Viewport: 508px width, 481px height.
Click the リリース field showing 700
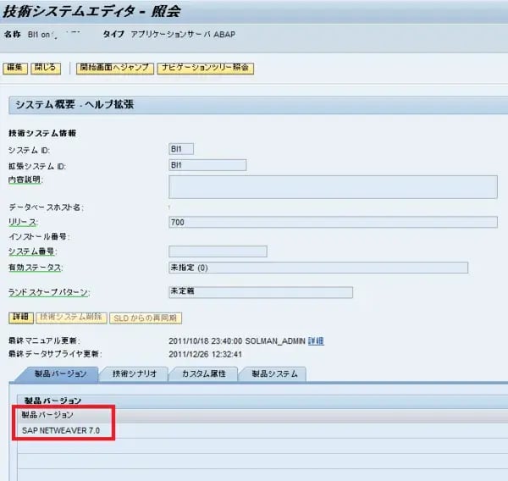tap(333, 222)
